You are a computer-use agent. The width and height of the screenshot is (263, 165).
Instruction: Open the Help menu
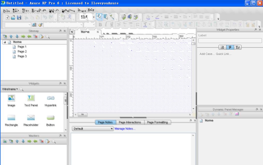point(91,10)
